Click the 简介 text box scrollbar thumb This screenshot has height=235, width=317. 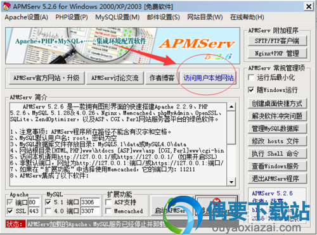[231, 127]
